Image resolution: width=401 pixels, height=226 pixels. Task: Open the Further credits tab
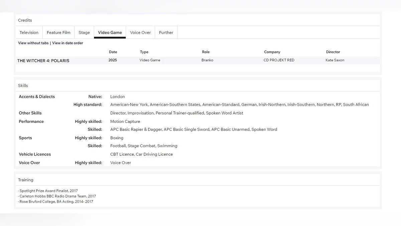pyautogui.click(x=166, y=32)
